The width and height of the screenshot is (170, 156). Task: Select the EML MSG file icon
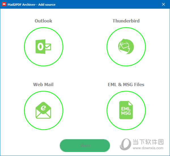[x=126, y=110]
